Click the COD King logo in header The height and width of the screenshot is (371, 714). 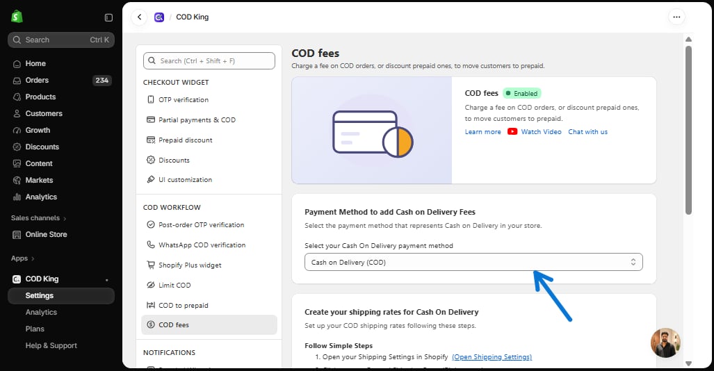[x=159, y=17]
